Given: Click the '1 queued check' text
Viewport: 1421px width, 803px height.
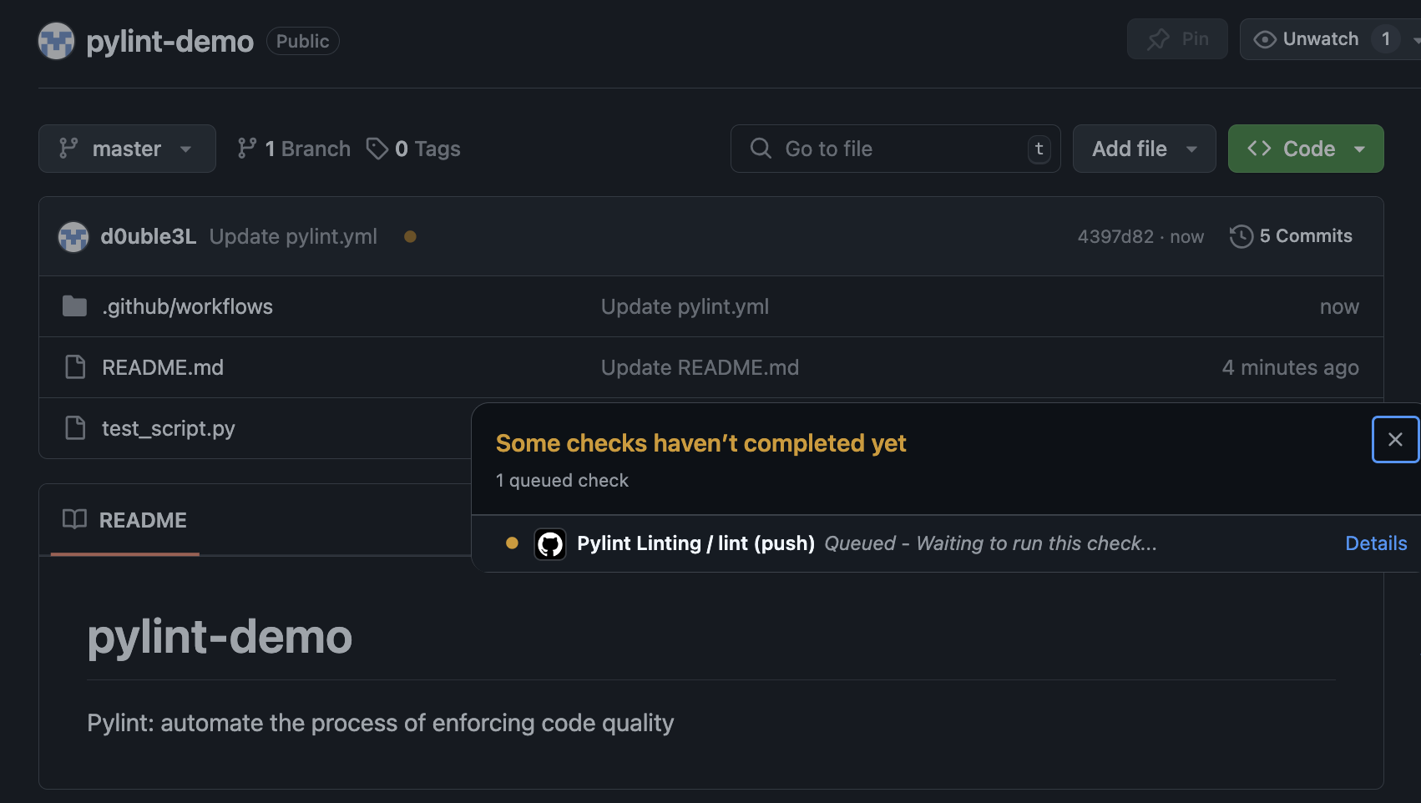Looking at the screenshot, I should click(562, 481).
